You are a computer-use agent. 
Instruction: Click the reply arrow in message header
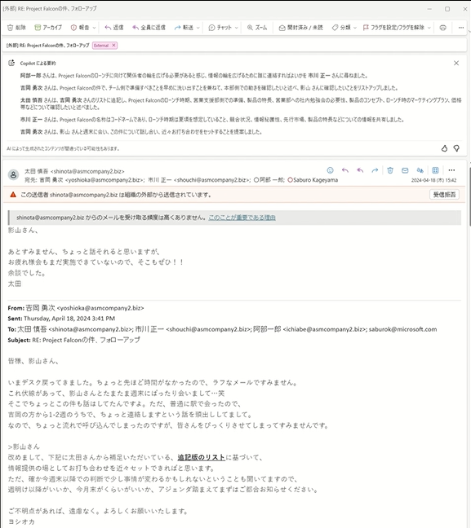point(344,170)
